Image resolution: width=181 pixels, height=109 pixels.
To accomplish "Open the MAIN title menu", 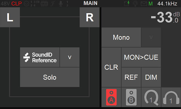I will coord(90,3).
